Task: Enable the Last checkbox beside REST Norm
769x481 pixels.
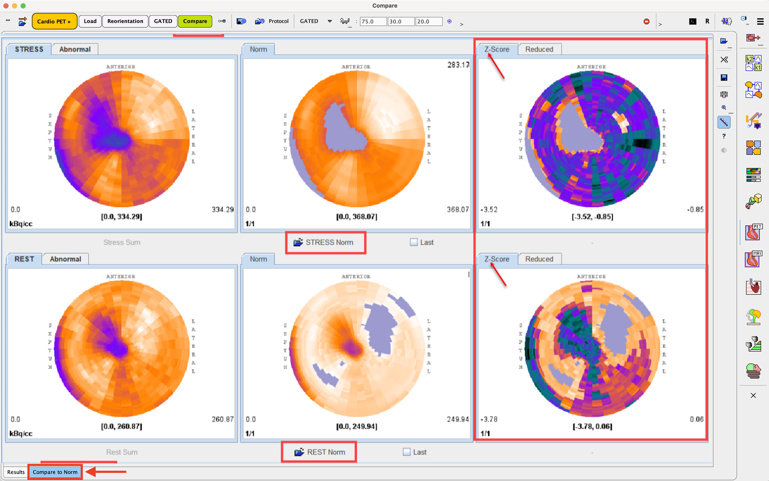Action: click(407, 452)
